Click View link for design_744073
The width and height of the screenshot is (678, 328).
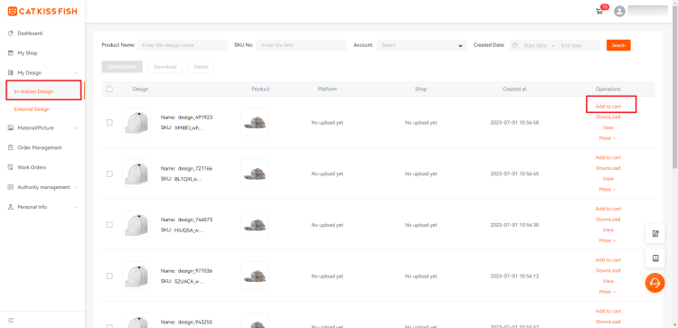point(608,230)
